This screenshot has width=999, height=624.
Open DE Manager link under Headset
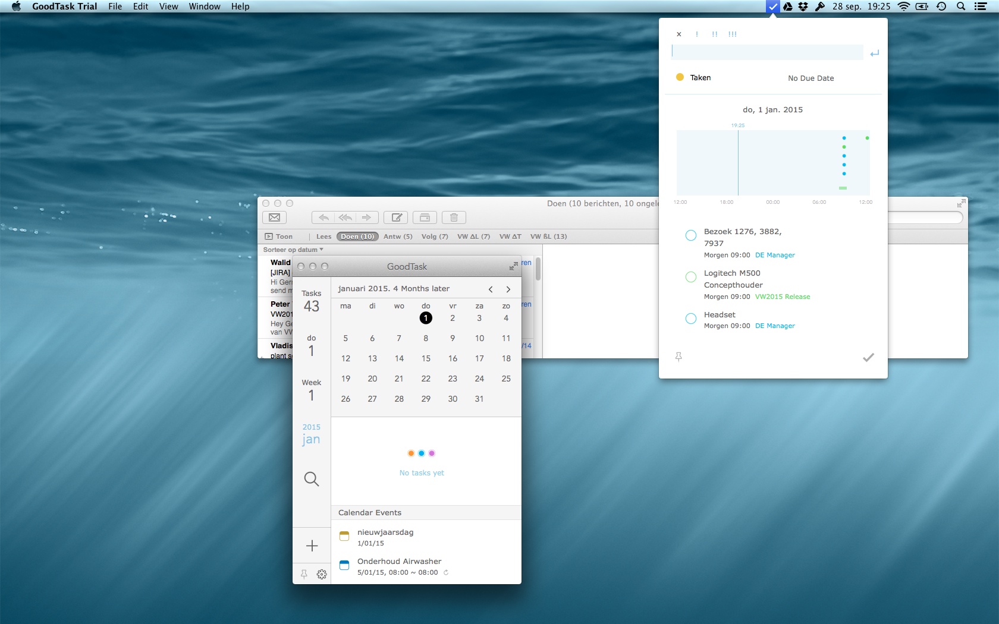click(x=775, y=326)
